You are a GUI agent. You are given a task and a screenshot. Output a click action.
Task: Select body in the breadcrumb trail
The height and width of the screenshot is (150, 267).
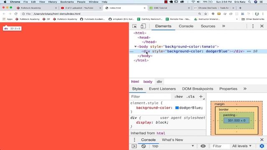point(148,82)
